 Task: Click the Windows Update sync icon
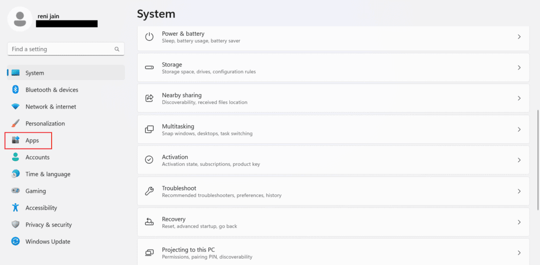[x=15, y=241]
